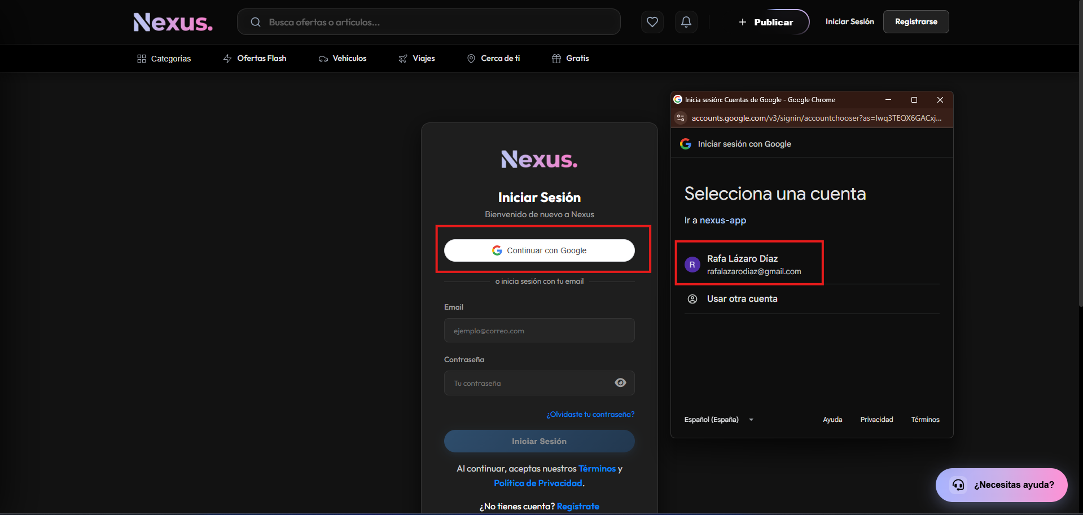The width and height of the screenshot is (1083, 515).
Task: Focus the Contraseña input field
Action: click(540, 383)
